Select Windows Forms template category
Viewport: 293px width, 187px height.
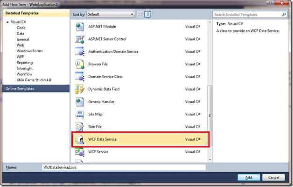coord(30,51)
